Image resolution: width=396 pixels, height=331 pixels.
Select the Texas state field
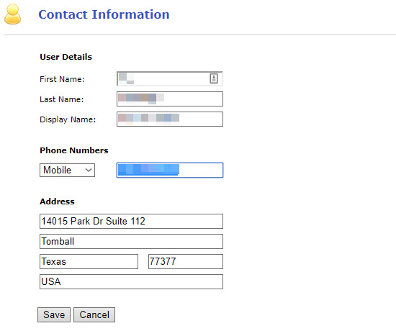89,262
